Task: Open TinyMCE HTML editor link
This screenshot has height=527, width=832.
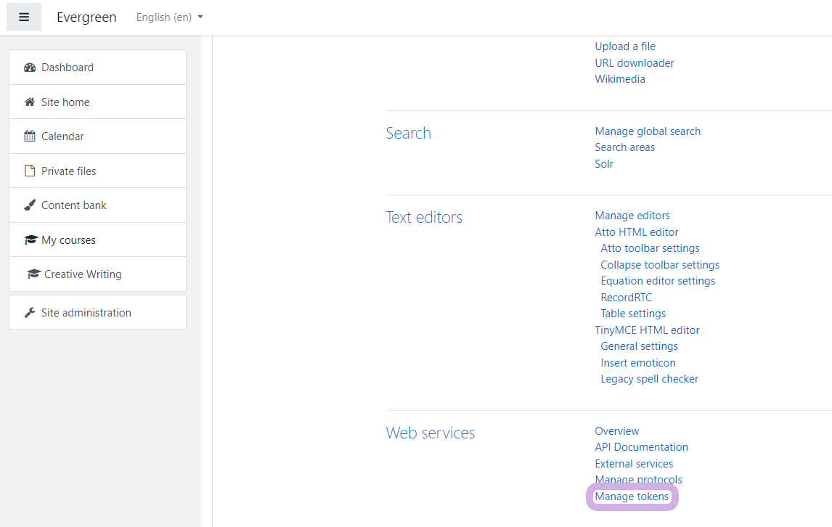Action: coord(647,330)
